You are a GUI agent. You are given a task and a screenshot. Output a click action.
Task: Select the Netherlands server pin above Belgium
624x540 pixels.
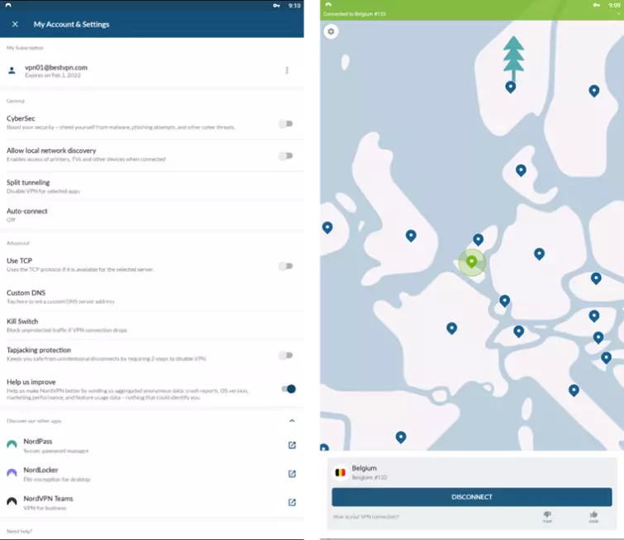click(479, 239)
